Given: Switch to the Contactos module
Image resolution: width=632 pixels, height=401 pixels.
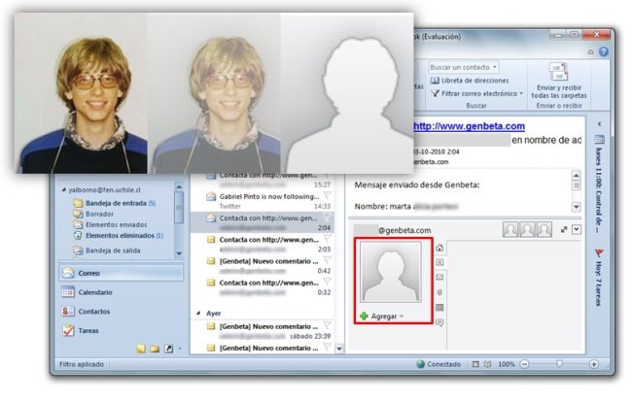Looking at the screenshot, I should (x=122, y=312).
